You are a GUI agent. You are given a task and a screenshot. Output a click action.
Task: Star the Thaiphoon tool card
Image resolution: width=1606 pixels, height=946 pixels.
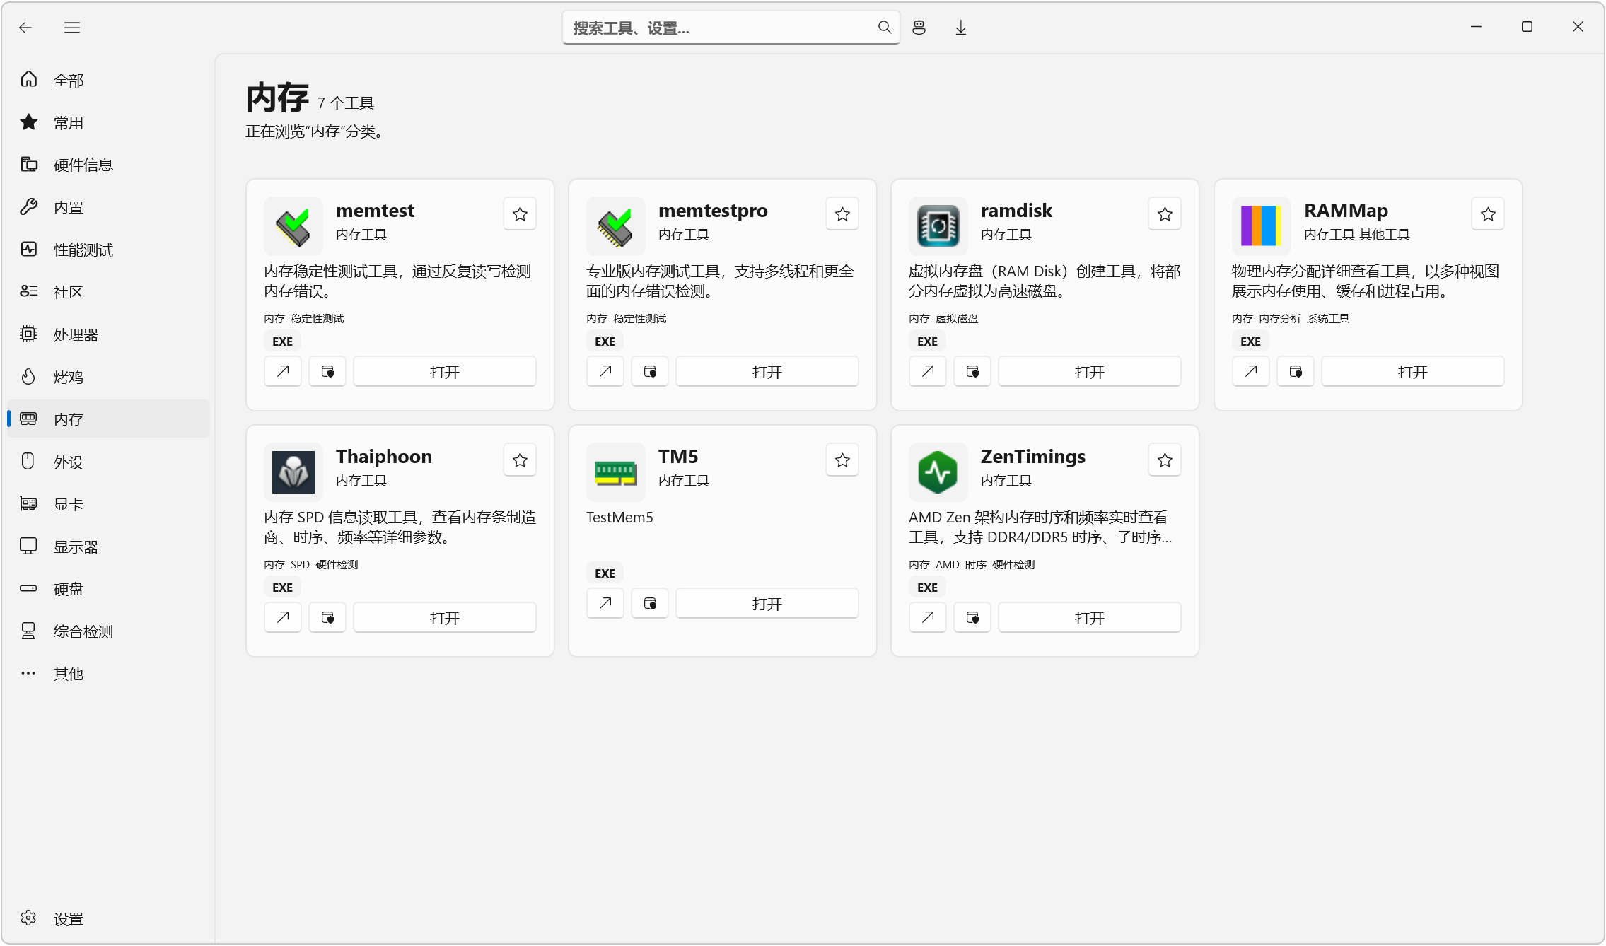click(x=520, y=460)
